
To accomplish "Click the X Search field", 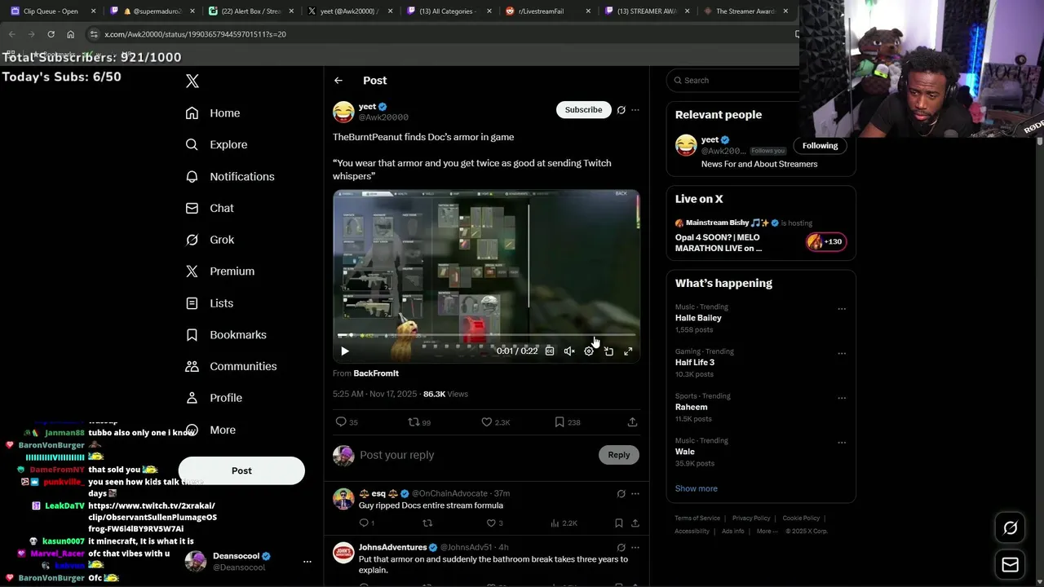I will 734,80.
